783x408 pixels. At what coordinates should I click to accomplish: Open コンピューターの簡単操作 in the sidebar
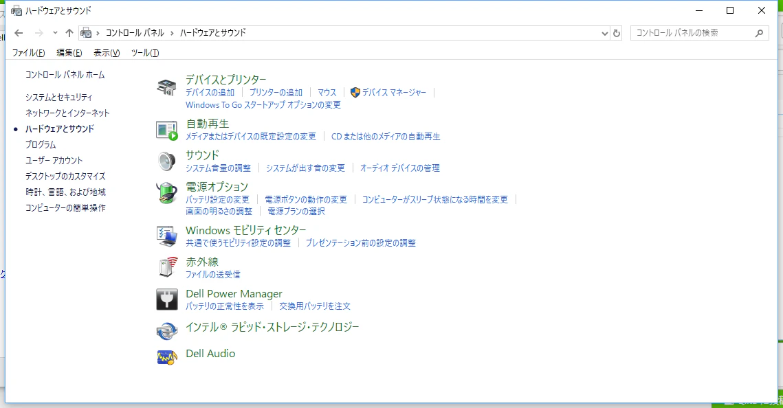65,208
